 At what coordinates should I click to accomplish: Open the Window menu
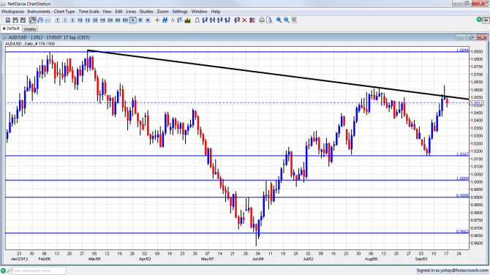click(x=200, y=11)
